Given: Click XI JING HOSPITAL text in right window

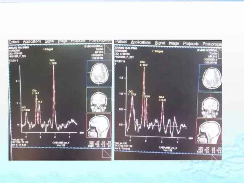Looking at the screenshot, I should click(x=207, y=50).
